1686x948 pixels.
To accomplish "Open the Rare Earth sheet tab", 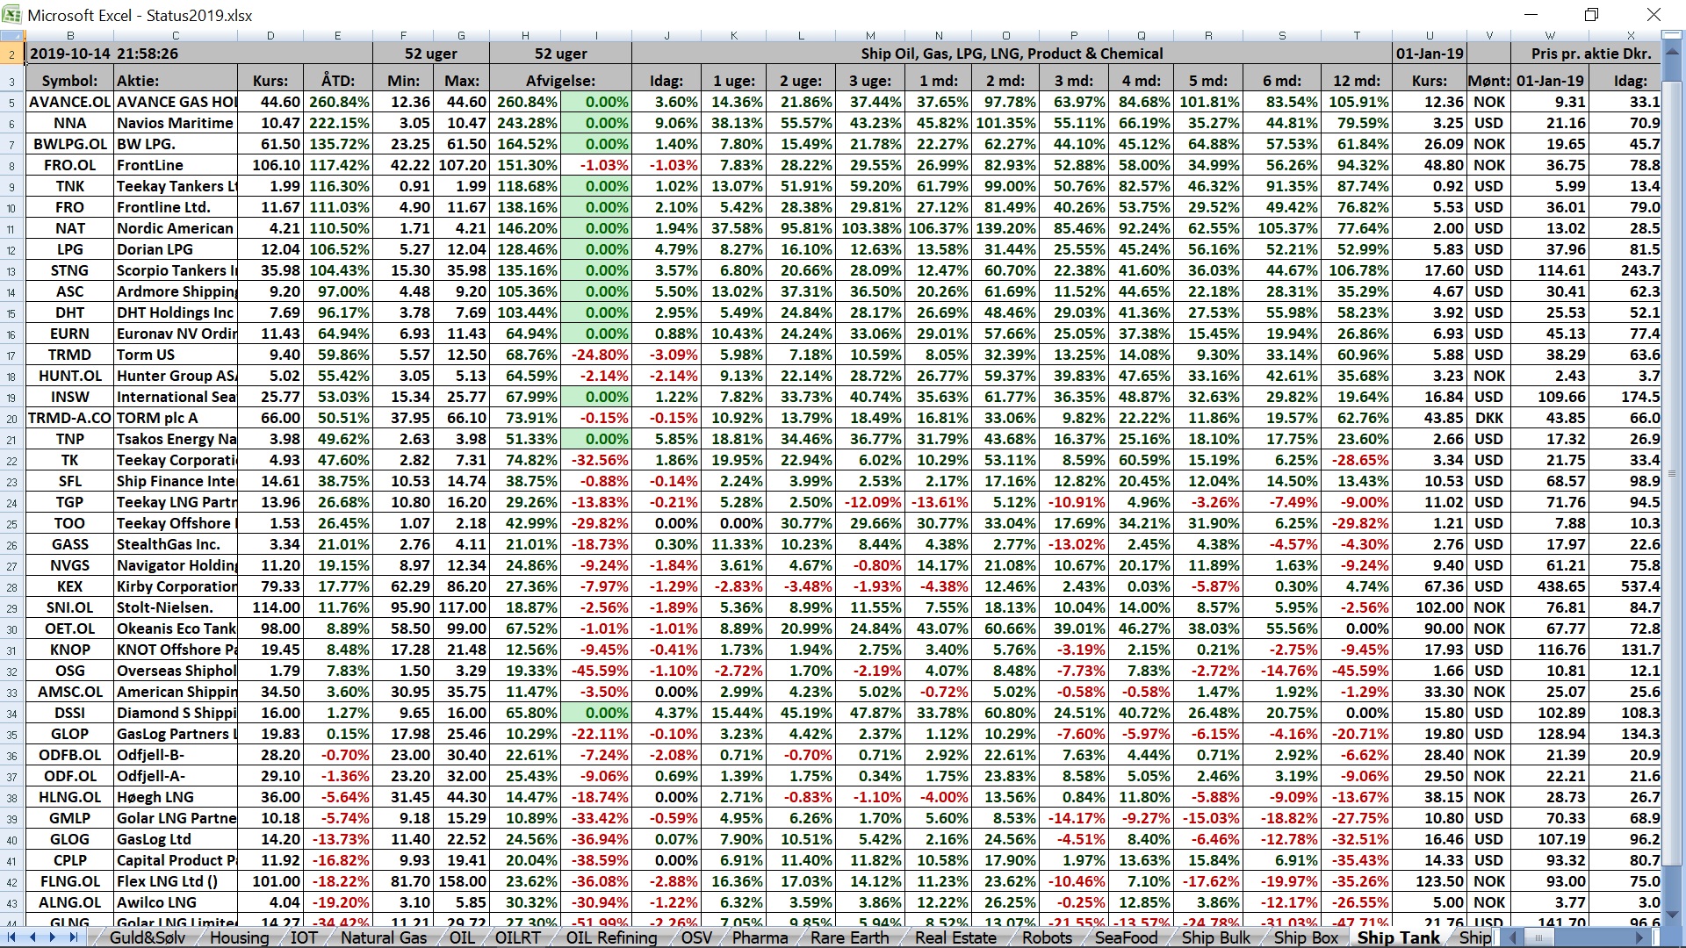I will tap(849, 937).
